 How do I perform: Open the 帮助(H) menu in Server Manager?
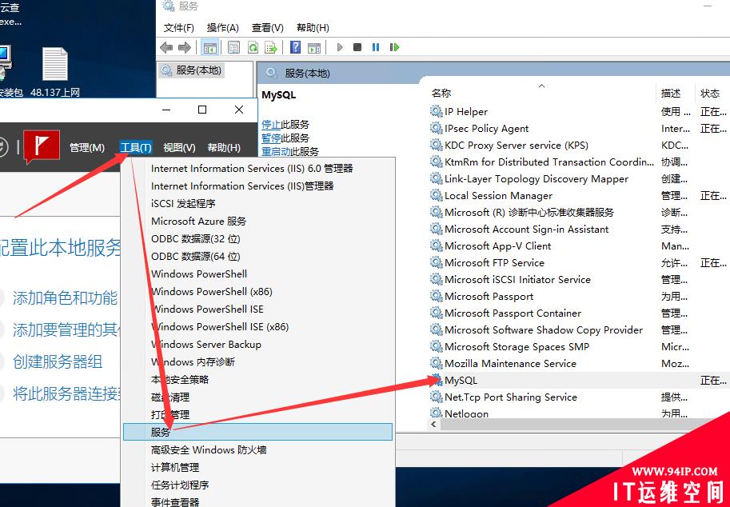(x=224, y=148)
